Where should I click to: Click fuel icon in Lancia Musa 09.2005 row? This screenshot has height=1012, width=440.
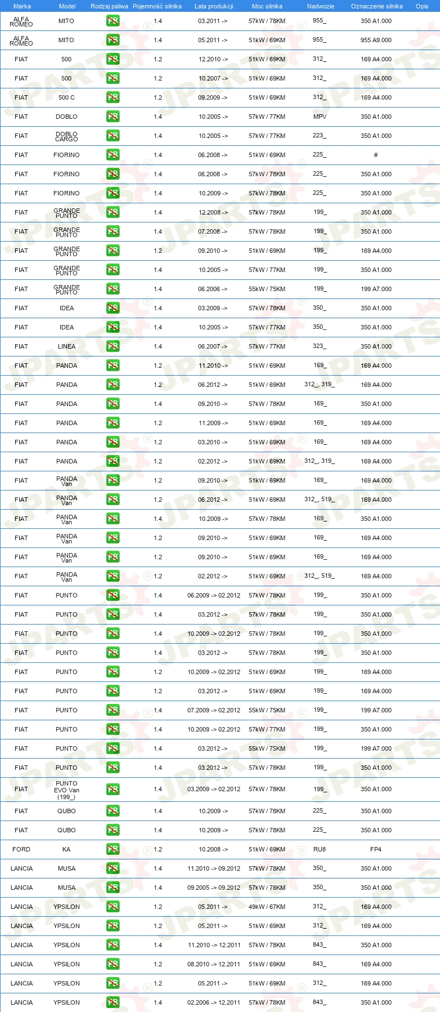[x=113, y=888]
